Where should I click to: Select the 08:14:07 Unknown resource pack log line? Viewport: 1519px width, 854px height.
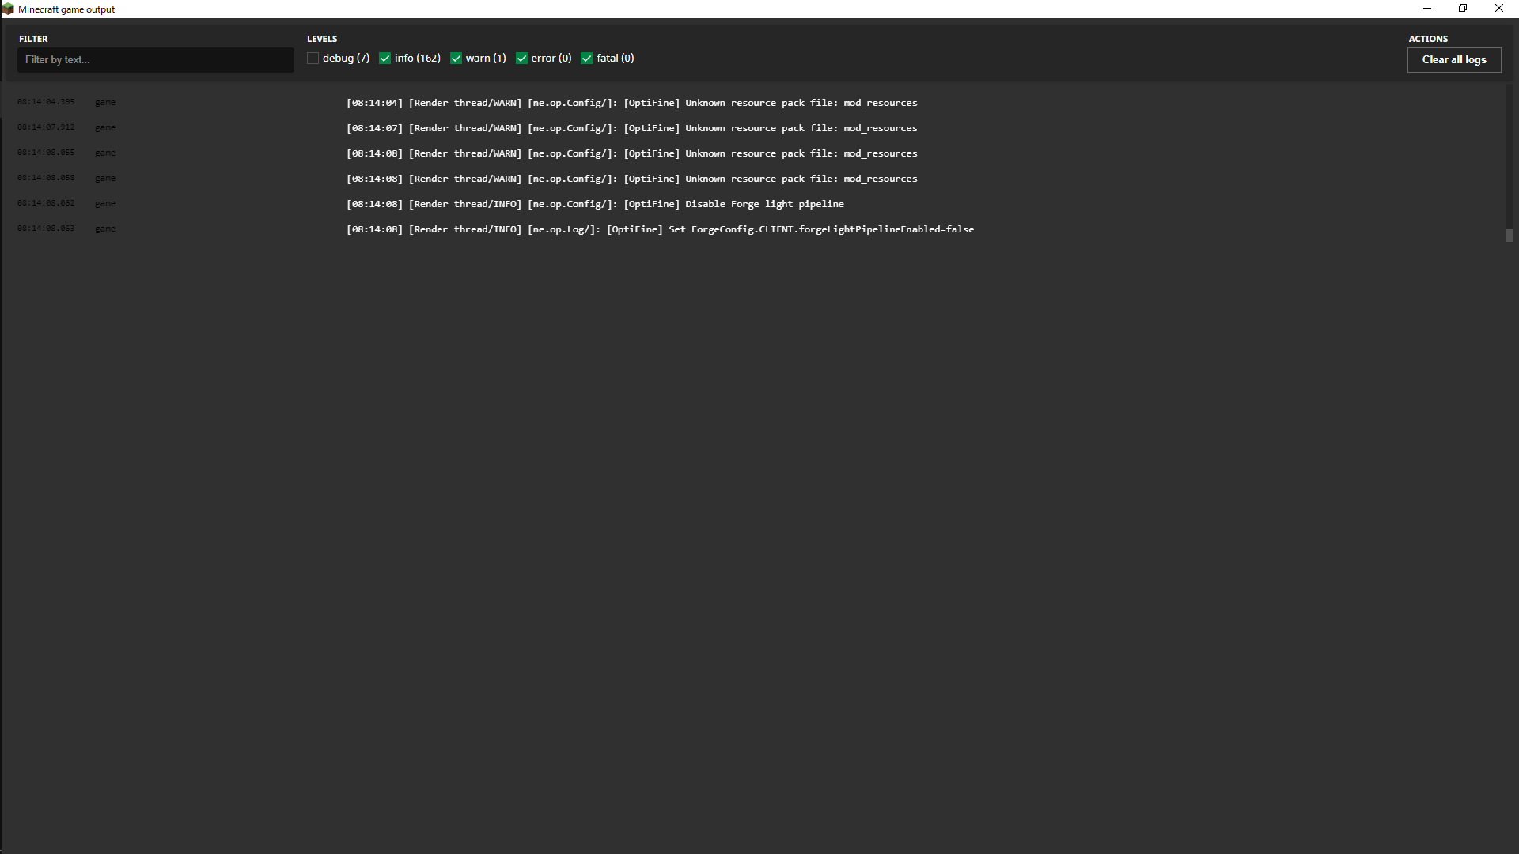click(631, 128)
